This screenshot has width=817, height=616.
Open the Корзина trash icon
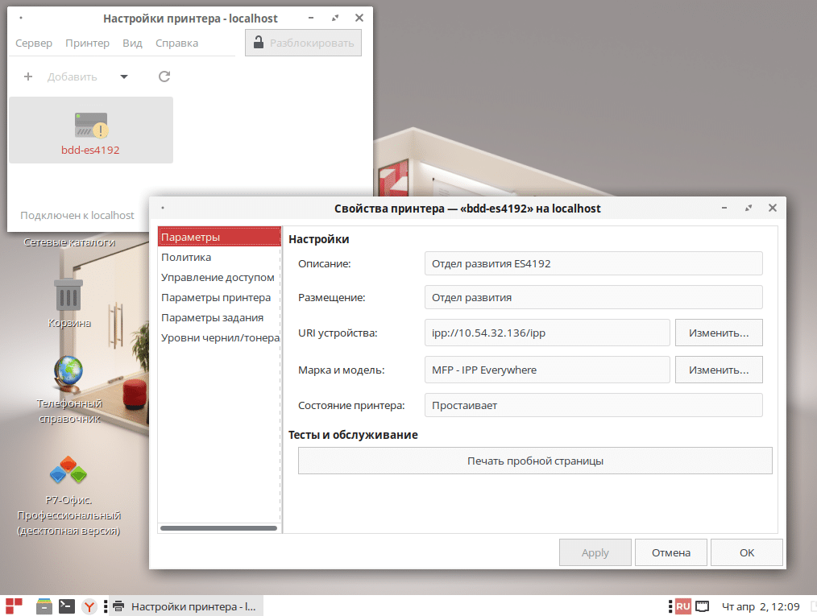pos(69,294)
